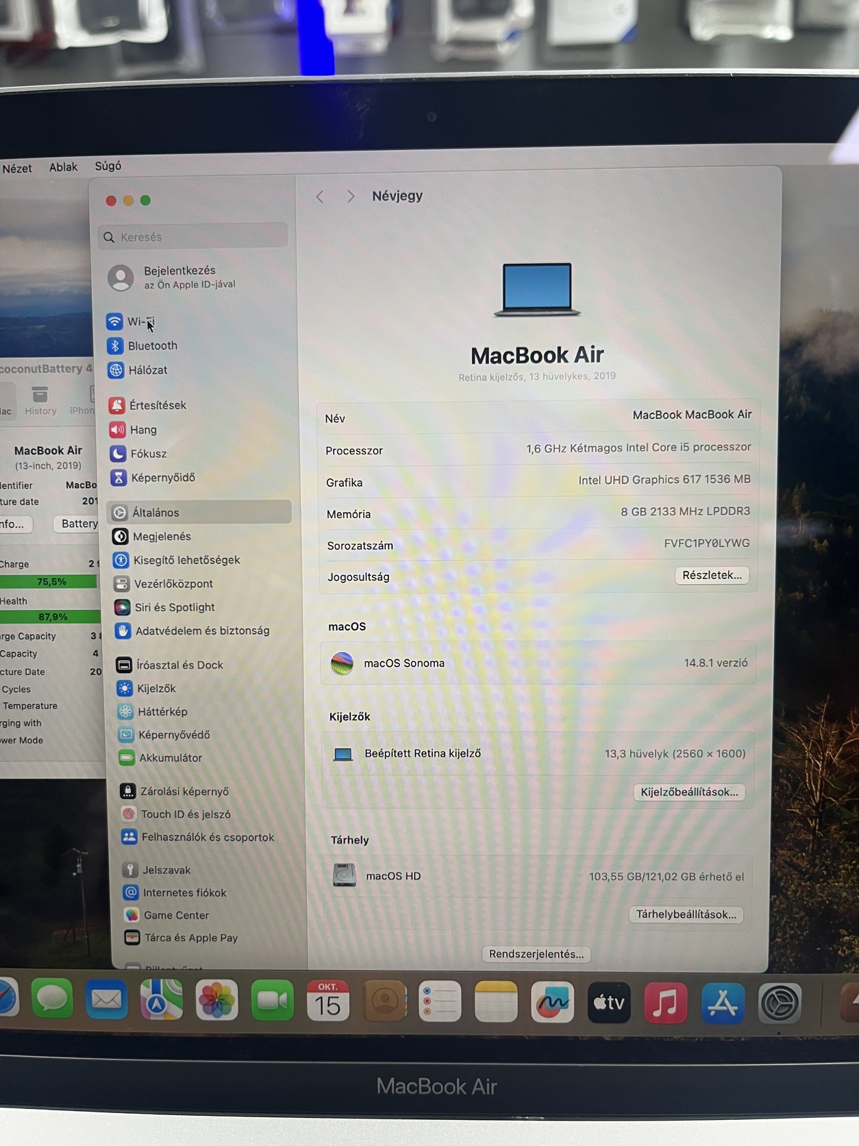
Task: Click the 75,5% charge bar in coconutBattery
Action: click(49, 582)
